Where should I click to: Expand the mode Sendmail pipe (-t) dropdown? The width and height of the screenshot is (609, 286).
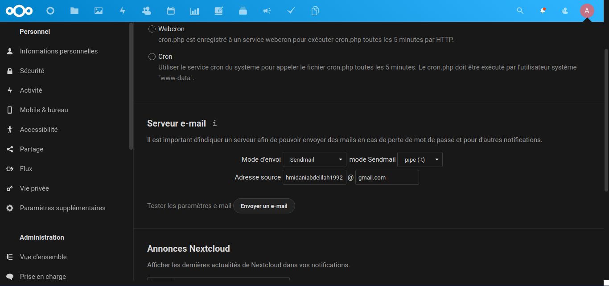pyautogui.click(x=420, y=159)
